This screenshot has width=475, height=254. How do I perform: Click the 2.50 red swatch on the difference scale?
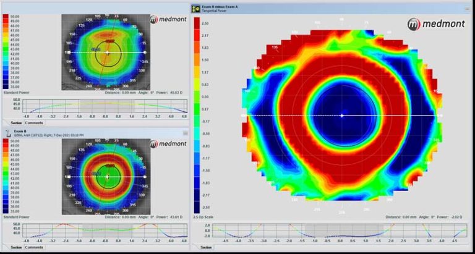tap(197, 23)
